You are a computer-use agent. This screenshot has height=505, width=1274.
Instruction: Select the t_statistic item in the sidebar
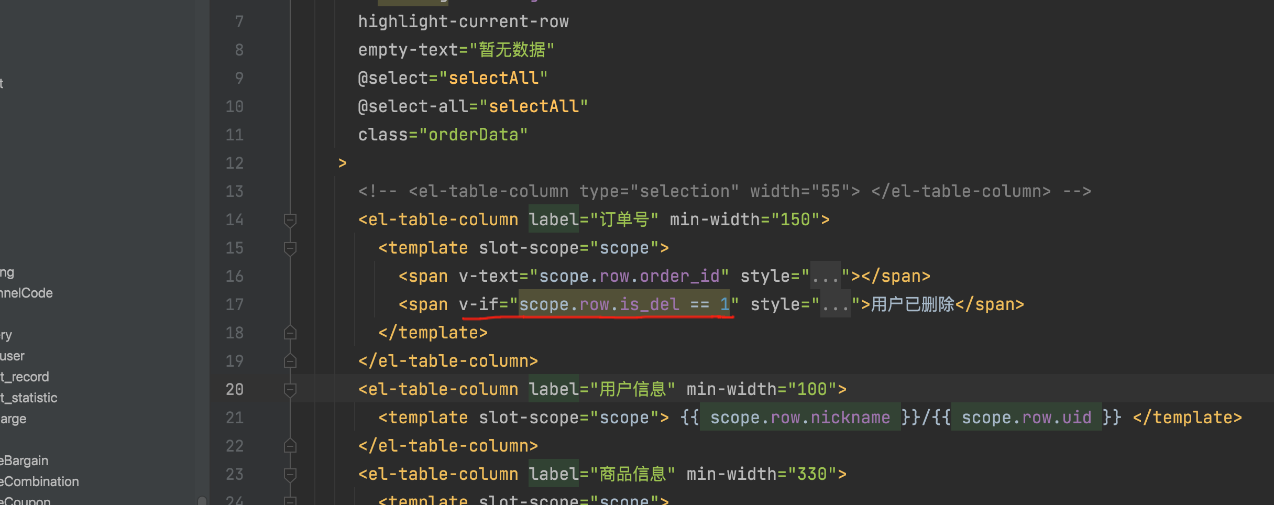pos(29,398)
